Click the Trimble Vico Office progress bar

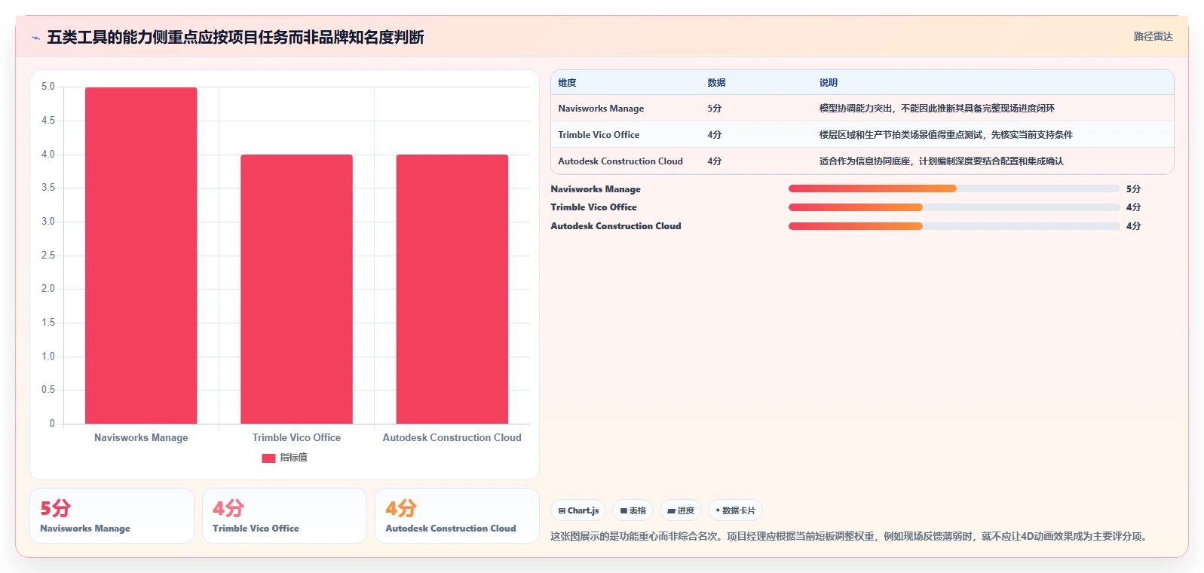[x=954, y=207]
